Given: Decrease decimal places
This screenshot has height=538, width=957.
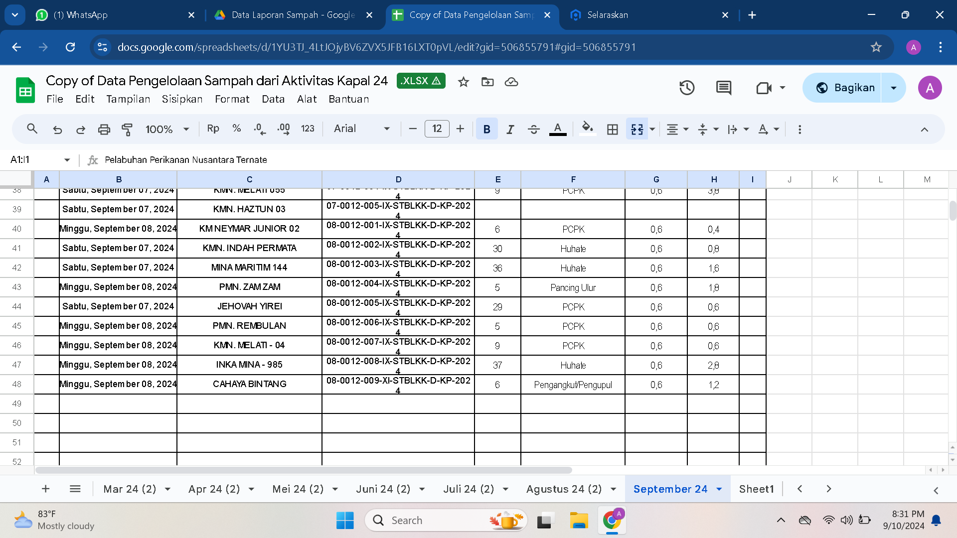Looking at the screenshot, I should (260, 129).
